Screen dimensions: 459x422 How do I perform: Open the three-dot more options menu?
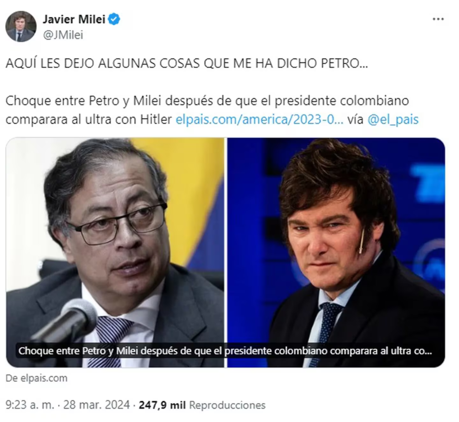tap(438, 19)
